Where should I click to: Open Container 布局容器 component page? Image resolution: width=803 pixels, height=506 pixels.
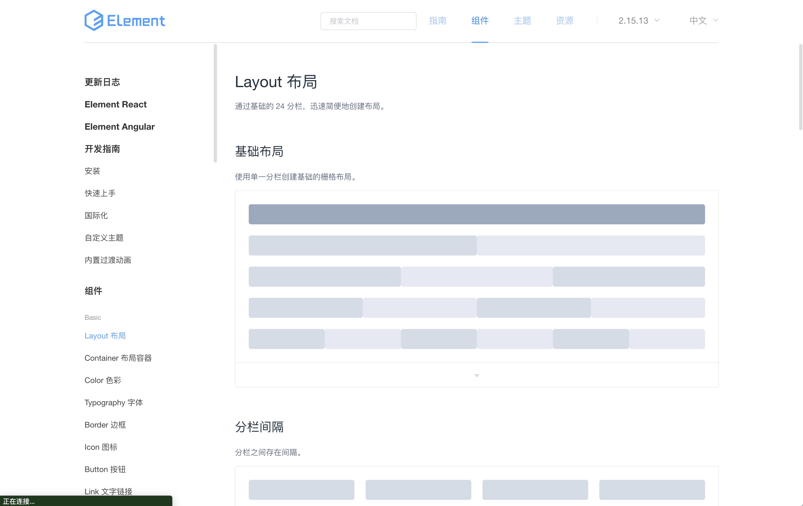pos(118,358)
